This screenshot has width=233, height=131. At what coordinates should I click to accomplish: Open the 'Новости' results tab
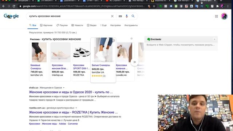tap(77, 25)
